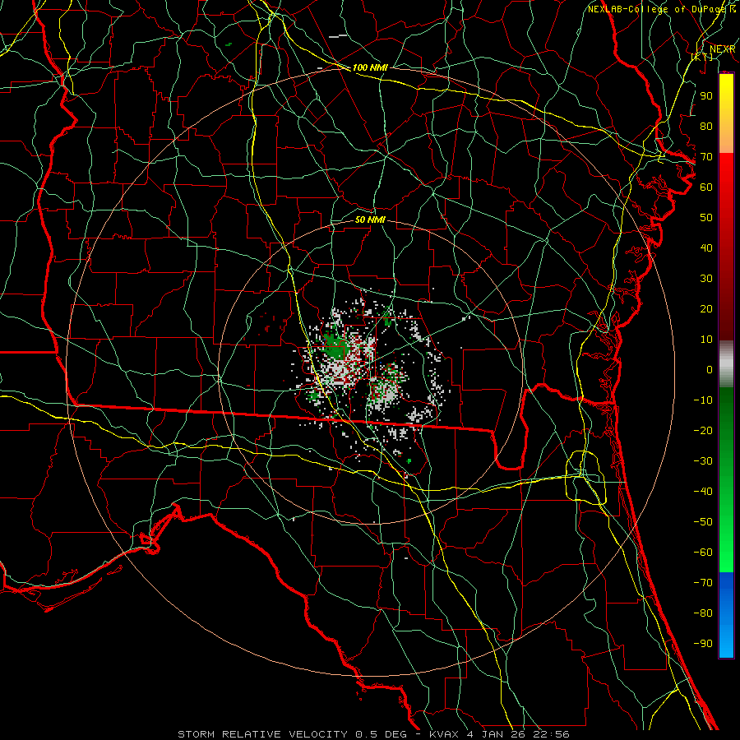740x740 pixels.
Task: Click the 'KVAX' station identifier in caption
Action: 444,734
